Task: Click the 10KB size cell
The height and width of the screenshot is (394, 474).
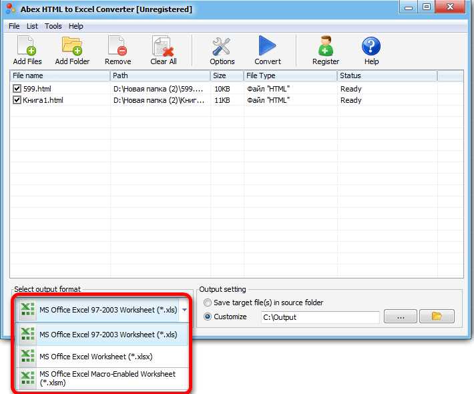Action: (222, 89)
